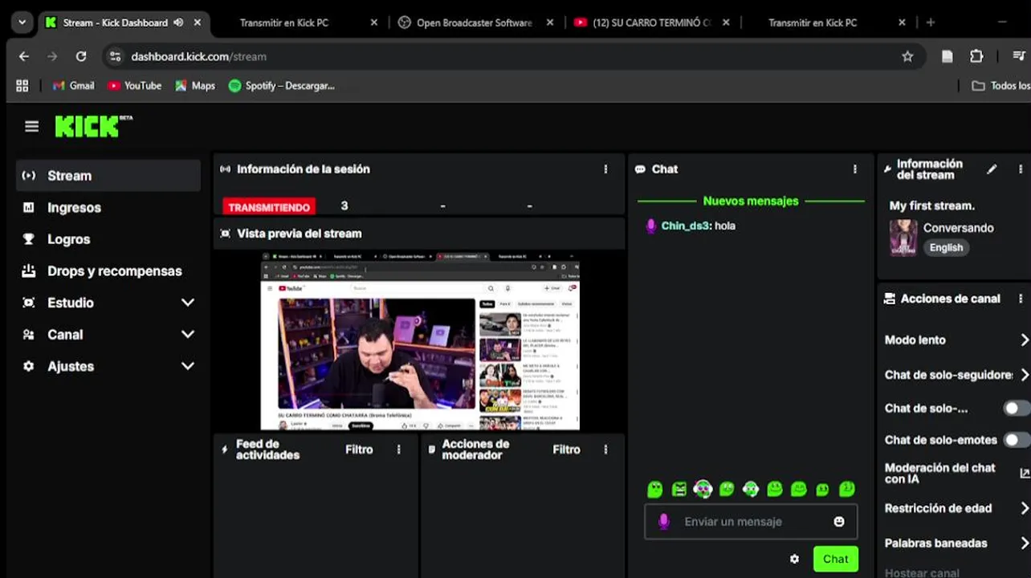Open a new browser tab
This screenshot has height=578, width=1031.
(x=931, y=22)
